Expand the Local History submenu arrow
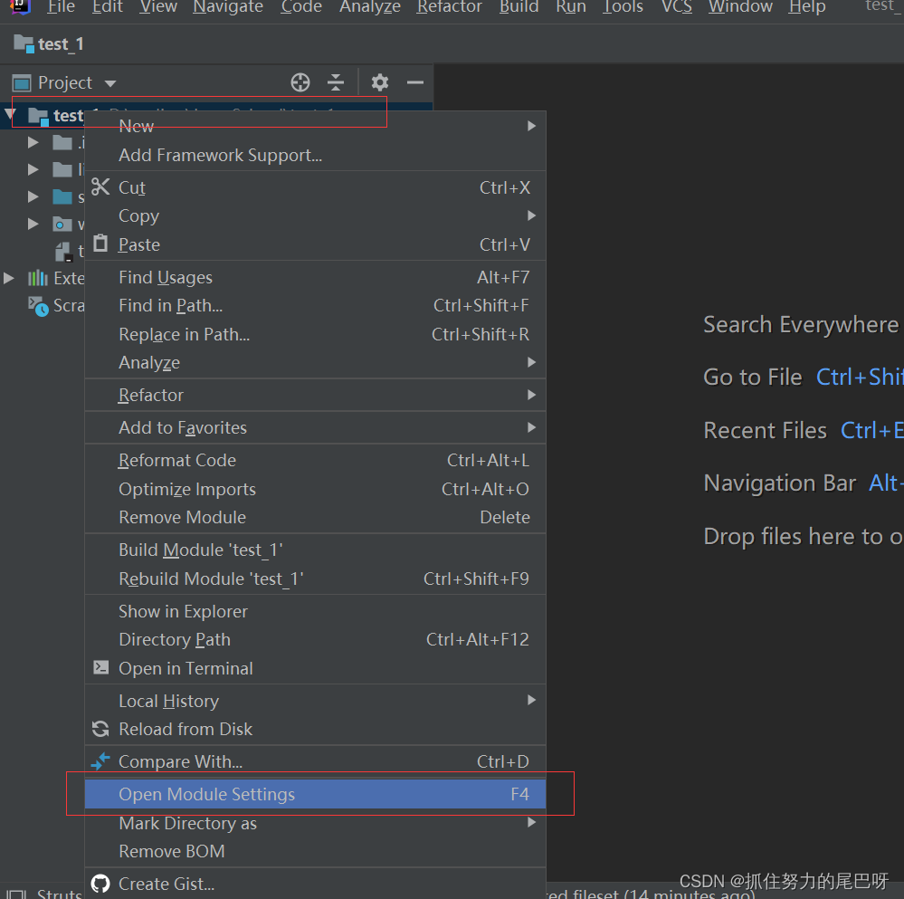This screenshot has width=904, height=899. (531, 700)
